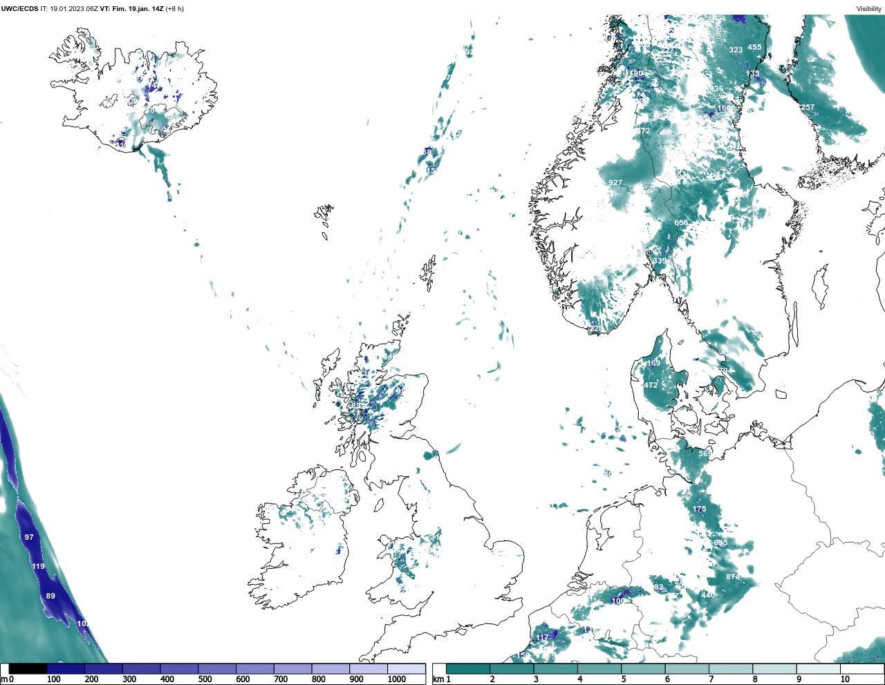Click the '1000' tick on the meter scale
The width and height of the screenshot is (885, 685).
point(397,679)
